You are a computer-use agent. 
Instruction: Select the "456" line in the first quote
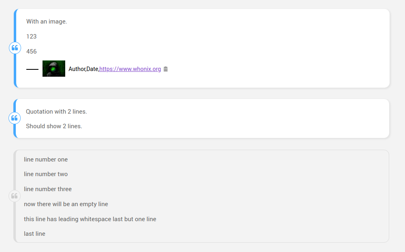(x=32, y=52)
